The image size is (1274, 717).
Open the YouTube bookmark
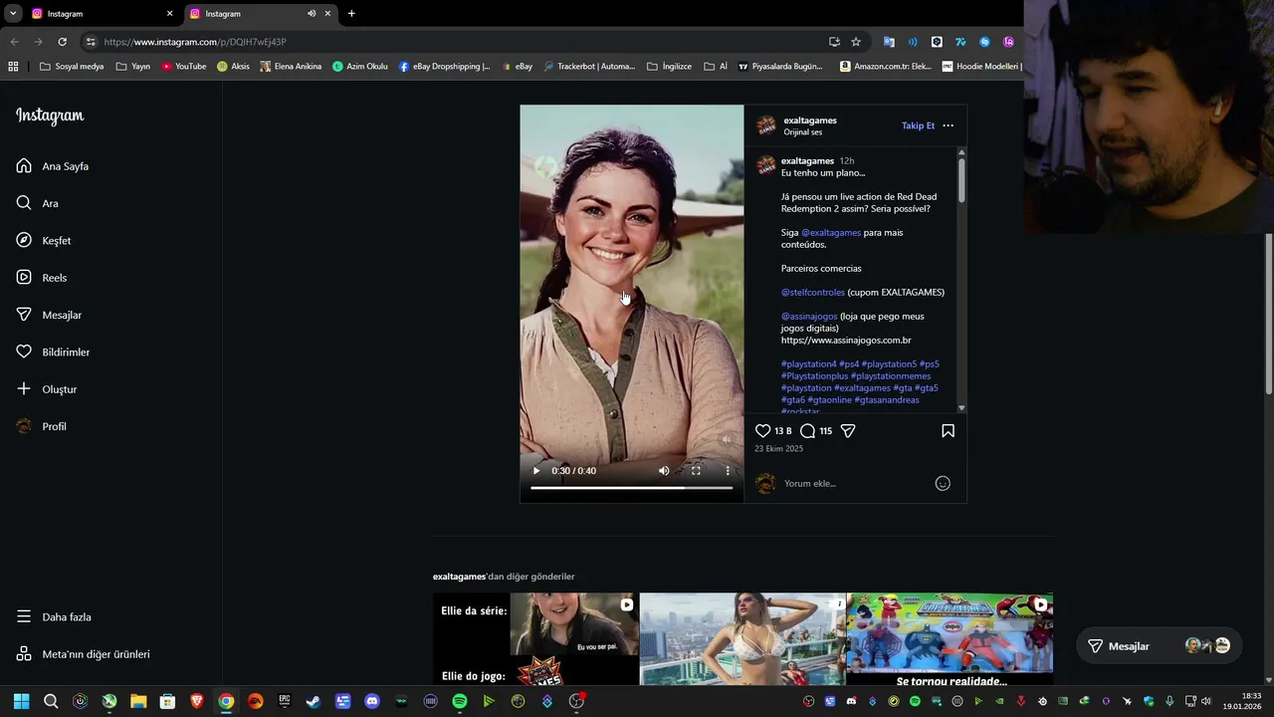click(183, 67)
